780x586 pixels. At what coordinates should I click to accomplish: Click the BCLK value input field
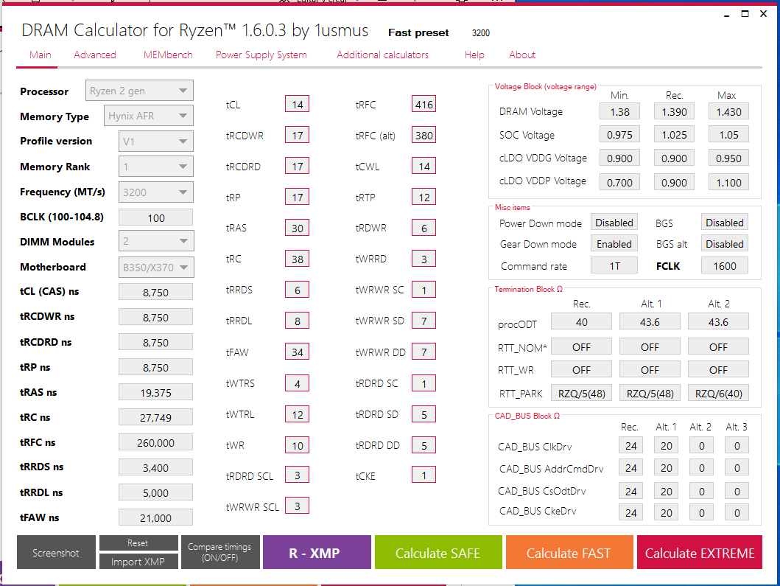155,217
